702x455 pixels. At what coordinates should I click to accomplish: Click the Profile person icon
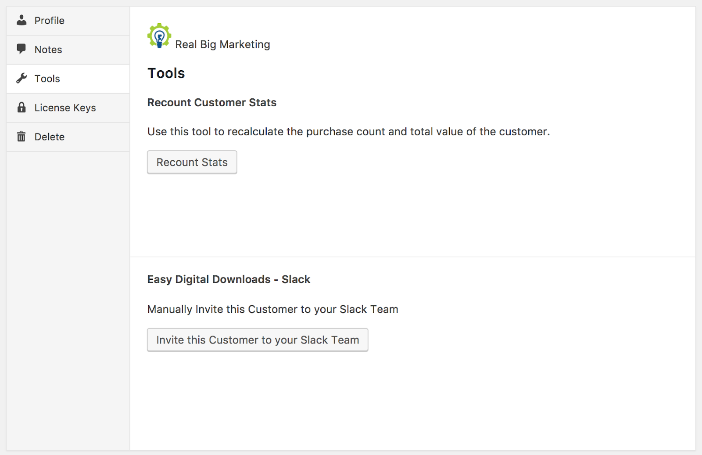tap(21, 20)
